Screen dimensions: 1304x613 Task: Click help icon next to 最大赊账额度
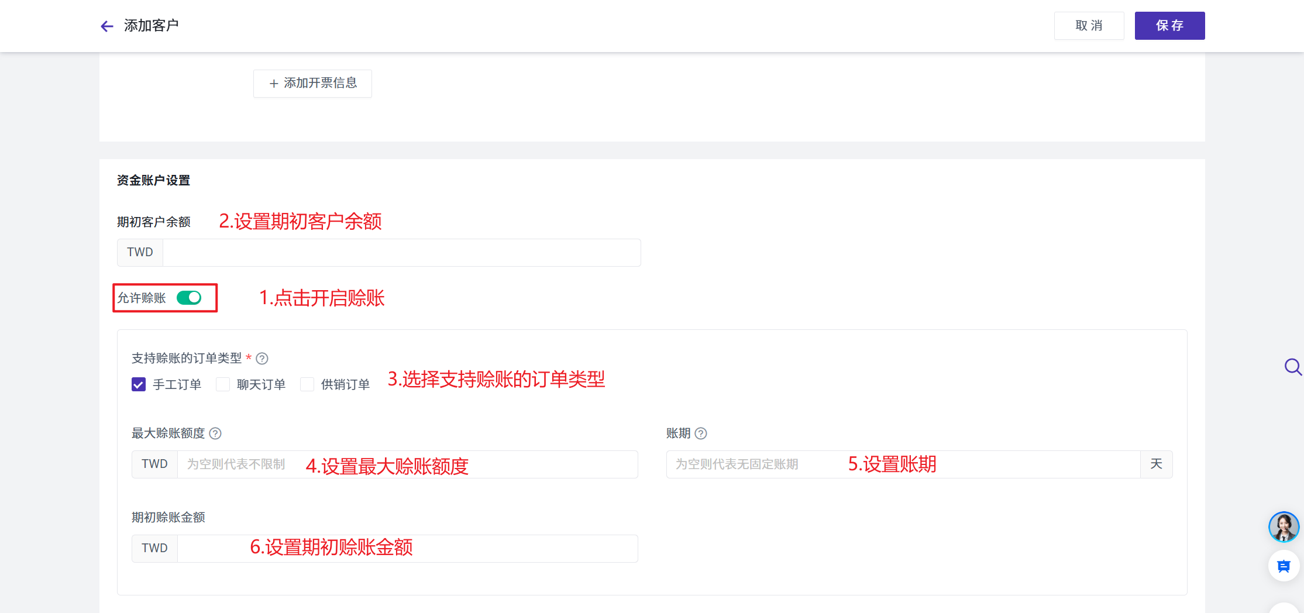click(215, 433)
